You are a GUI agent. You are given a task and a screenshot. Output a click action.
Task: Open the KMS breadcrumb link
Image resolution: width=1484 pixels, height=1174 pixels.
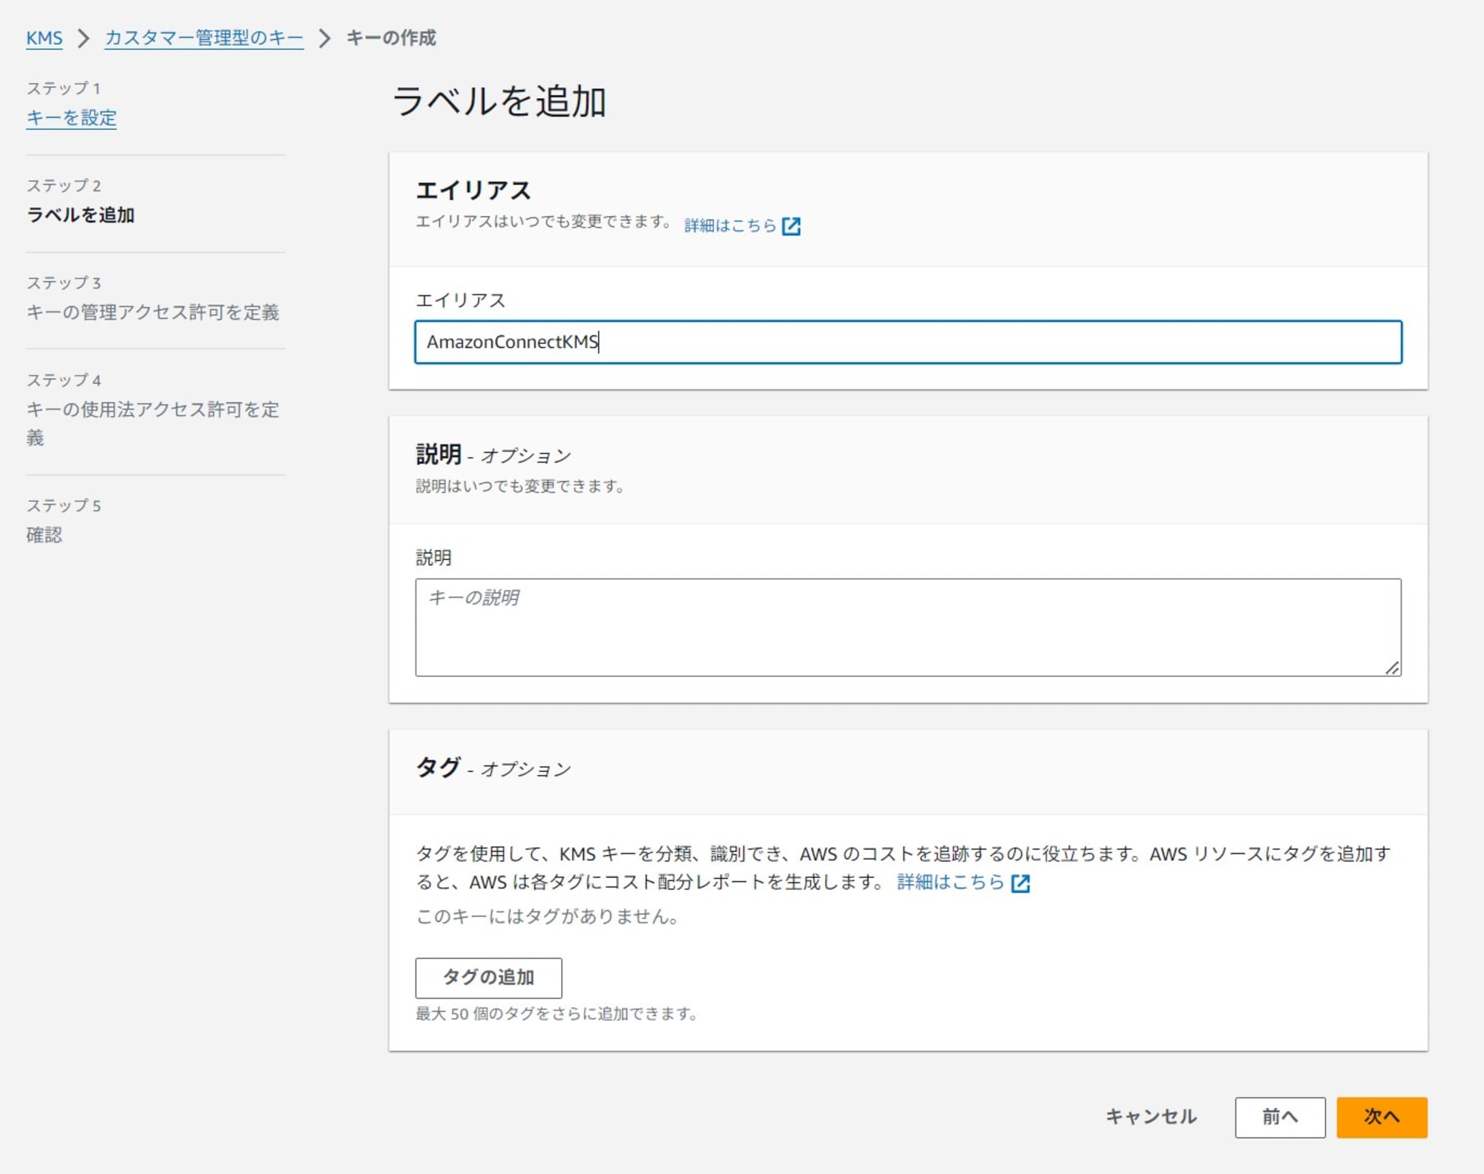45,38
